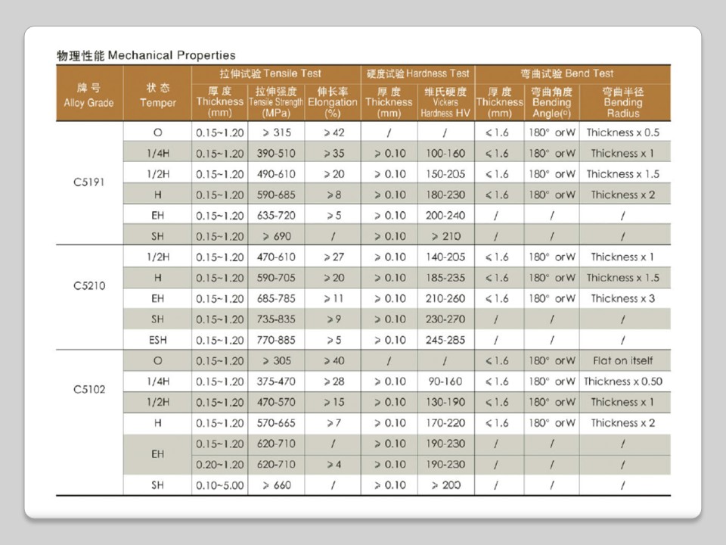This screenshot has height=545, width=726.
Task: Click the Mechanical Properties table title
Action: coord(146,55)
